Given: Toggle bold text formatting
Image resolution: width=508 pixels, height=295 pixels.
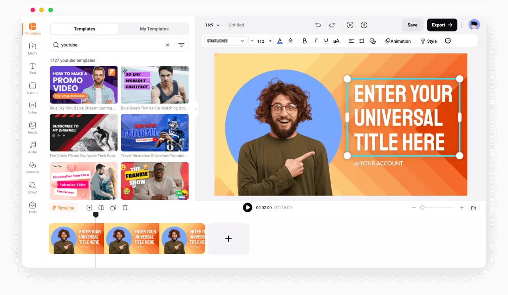Looking at the screenshot, I should coord(304,41).
